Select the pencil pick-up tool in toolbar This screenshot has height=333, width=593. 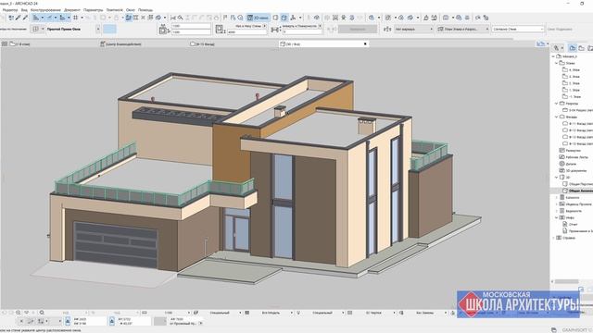pos(19,18)
